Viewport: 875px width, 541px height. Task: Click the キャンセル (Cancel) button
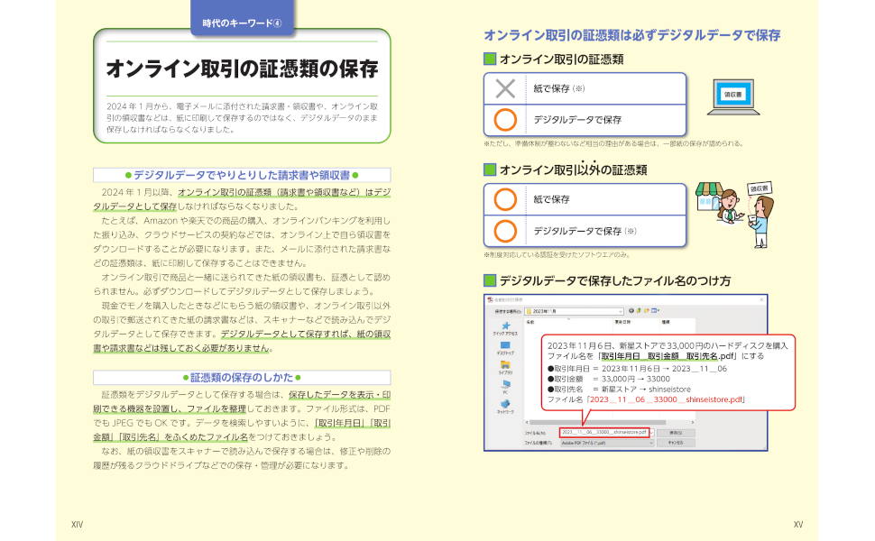point(676,443)
